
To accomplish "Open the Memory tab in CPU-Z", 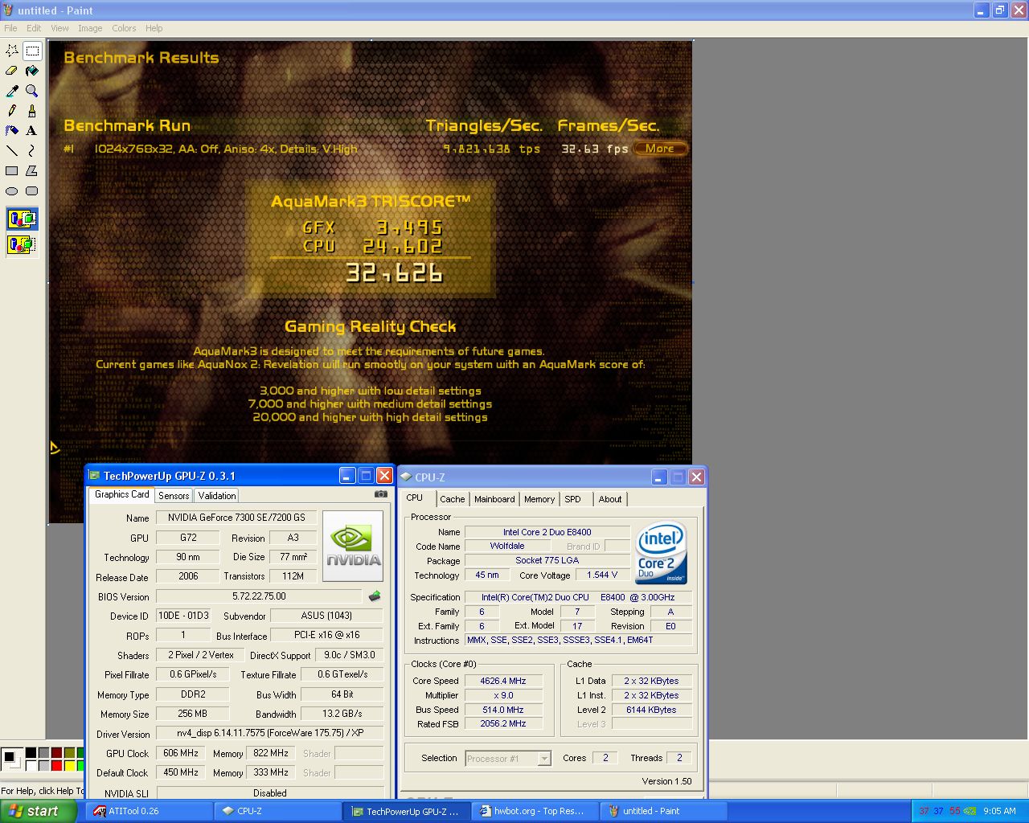I will (539, 499).
